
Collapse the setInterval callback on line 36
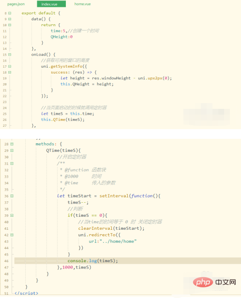12,196
